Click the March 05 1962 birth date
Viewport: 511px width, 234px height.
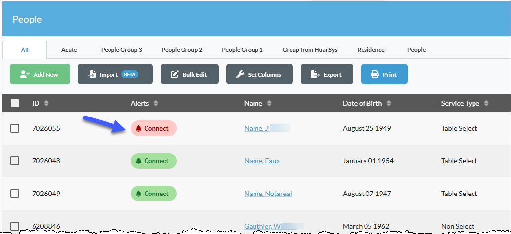point(366,226)
